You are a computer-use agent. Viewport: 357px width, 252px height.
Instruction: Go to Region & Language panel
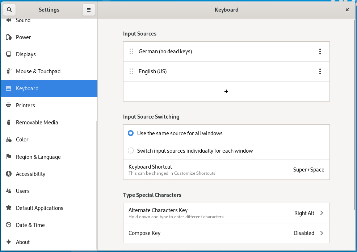coord(49,157)
